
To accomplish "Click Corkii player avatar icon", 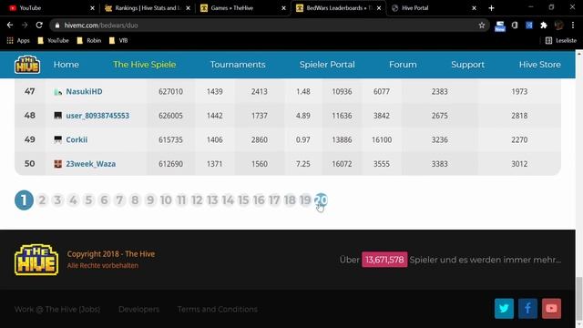I will click(58, 139).
